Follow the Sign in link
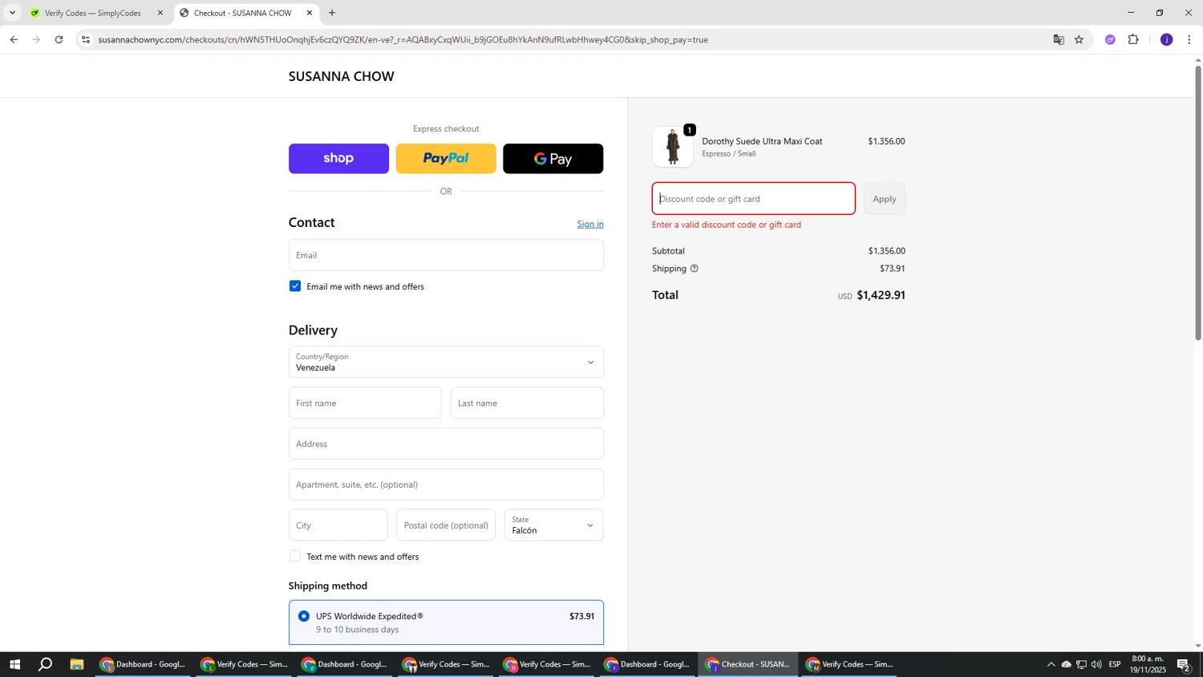The height and width of the screenshot is (677, 1203). point(590,224)
